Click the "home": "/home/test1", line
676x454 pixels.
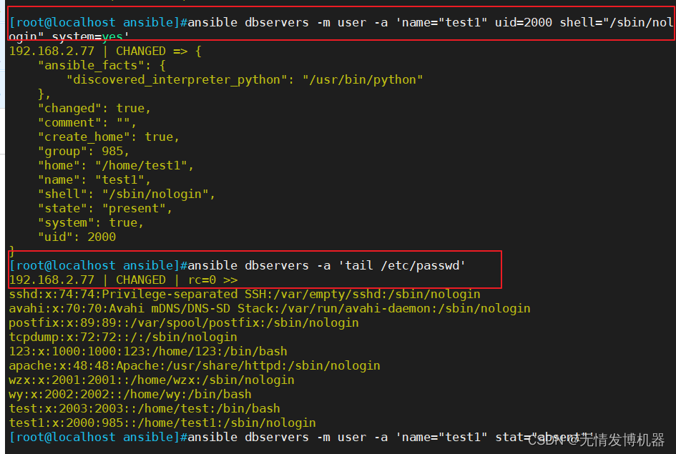tap(116, 165)
